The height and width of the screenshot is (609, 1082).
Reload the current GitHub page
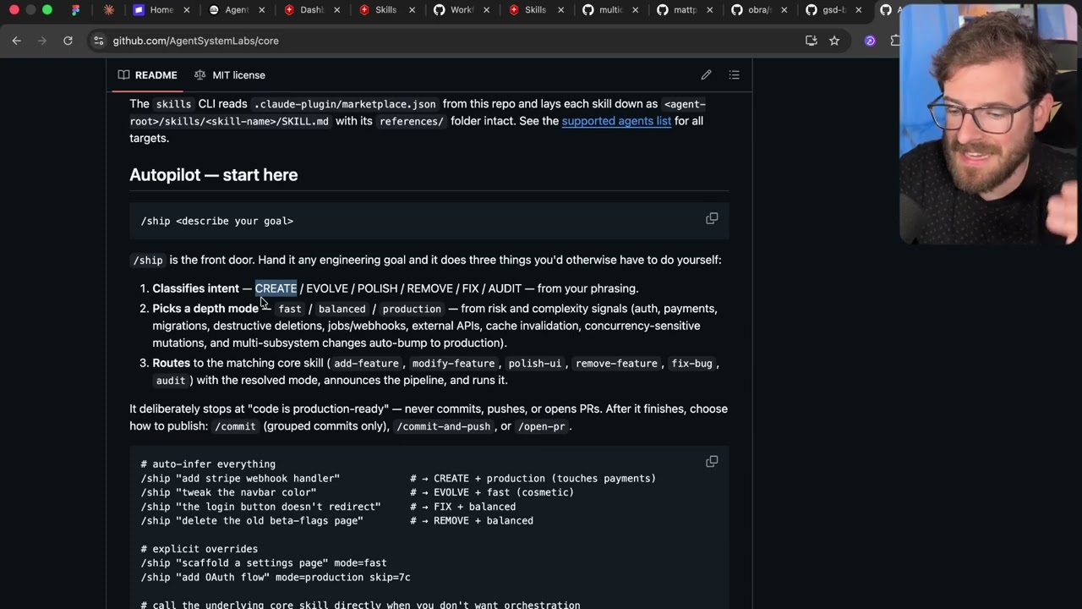pos(68,41)
